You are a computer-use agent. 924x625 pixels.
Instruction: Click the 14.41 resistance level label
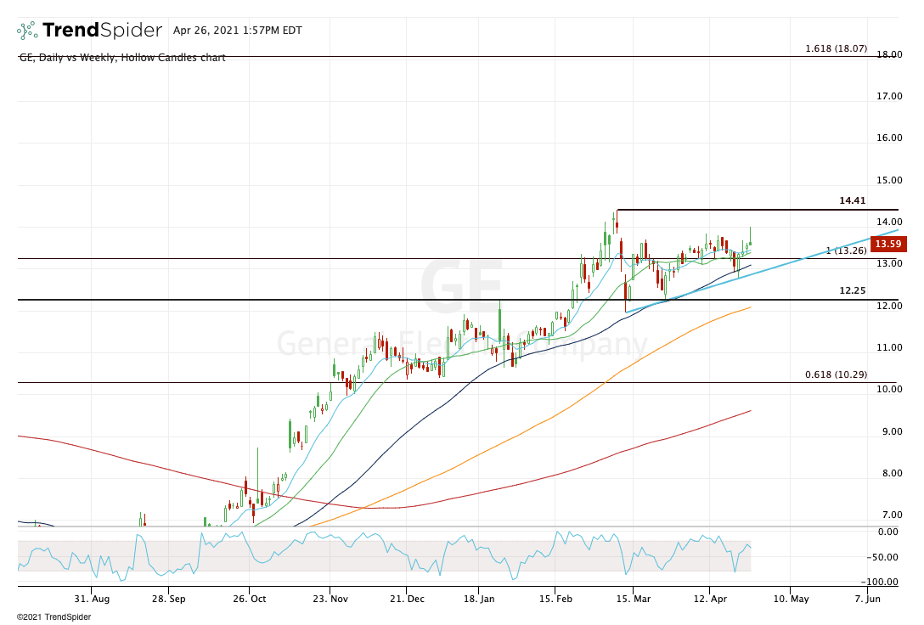point(853,201)
